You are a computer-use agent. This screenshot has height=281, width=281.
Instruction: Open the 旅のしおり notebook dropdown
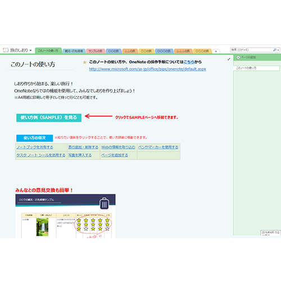pos(30,51)
